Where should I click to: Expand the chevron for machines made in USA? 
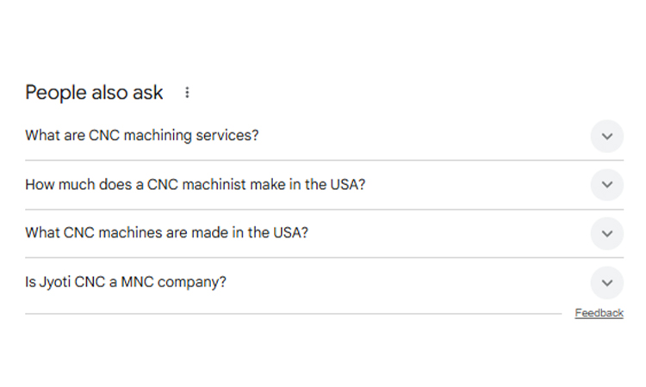(x=606, y=233)
